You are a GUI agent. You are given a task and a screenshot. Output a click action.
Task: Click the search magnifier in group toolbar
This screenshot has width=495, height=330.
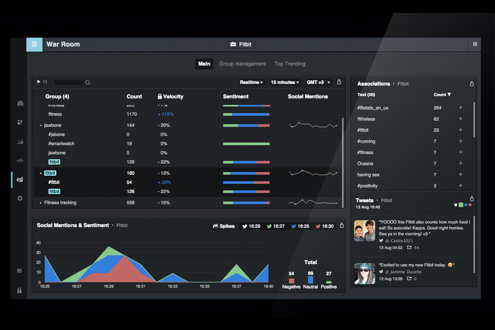point(88,82)
